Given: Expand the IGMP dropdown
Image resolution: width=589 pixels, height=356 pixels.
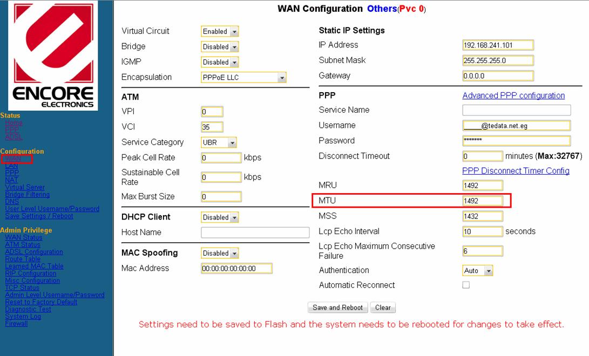Looking at the screenshot, I should [219, 61].
